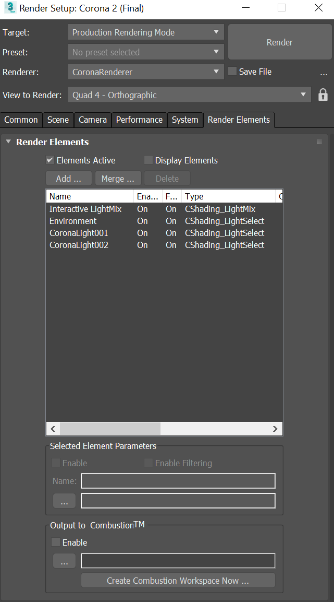Image resolution: width=334 pixels, height=602 pixels.
Task: Click the Add ... button
Action: point(69,179)
